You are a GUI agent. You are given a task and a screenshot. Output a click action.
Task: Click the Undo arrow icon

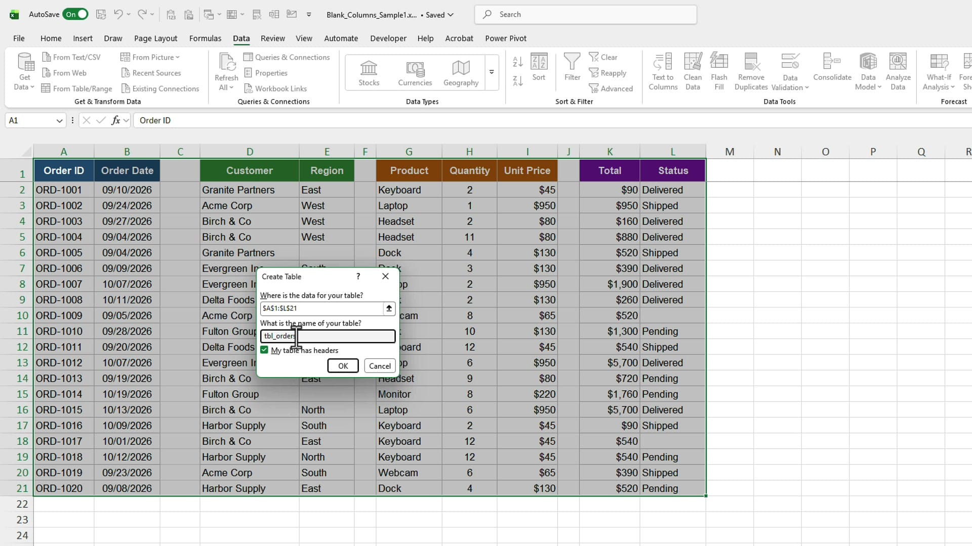pyautogui.click(x=118, y=14)
